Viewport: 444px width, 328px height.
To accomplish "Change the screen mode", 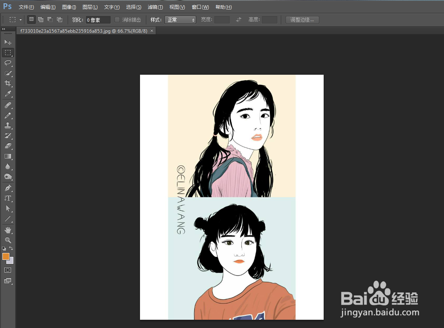I will tap(7, 281).
